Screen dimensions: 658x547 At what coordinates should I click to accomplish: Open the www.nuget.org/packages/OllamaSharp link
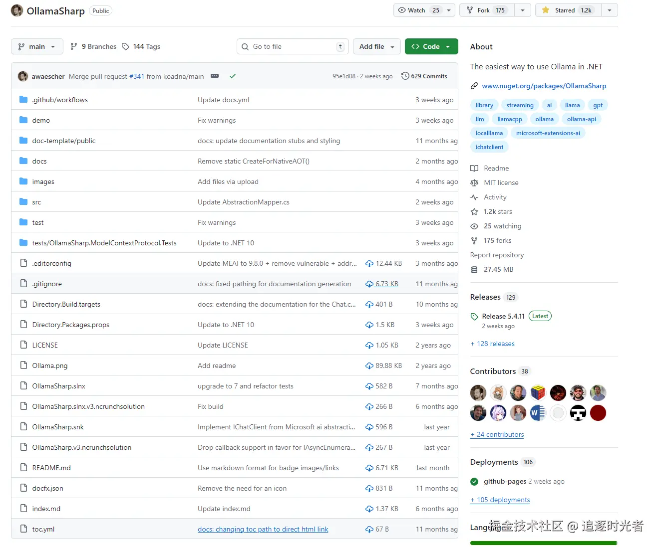pyautogui.click(x=544, y=86)
